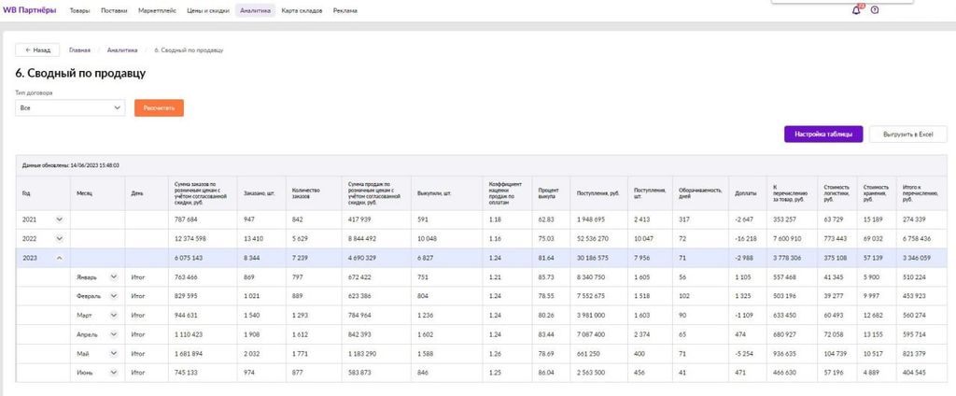
Task: Click the Стоимость хранения column header
Action: 876,192
